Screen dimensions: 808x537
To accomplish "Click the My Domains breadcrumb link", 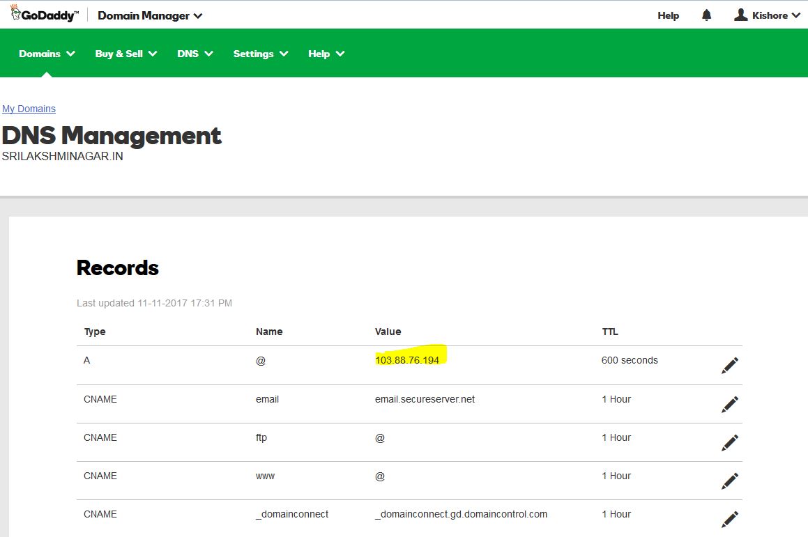I will pos(29,109).
